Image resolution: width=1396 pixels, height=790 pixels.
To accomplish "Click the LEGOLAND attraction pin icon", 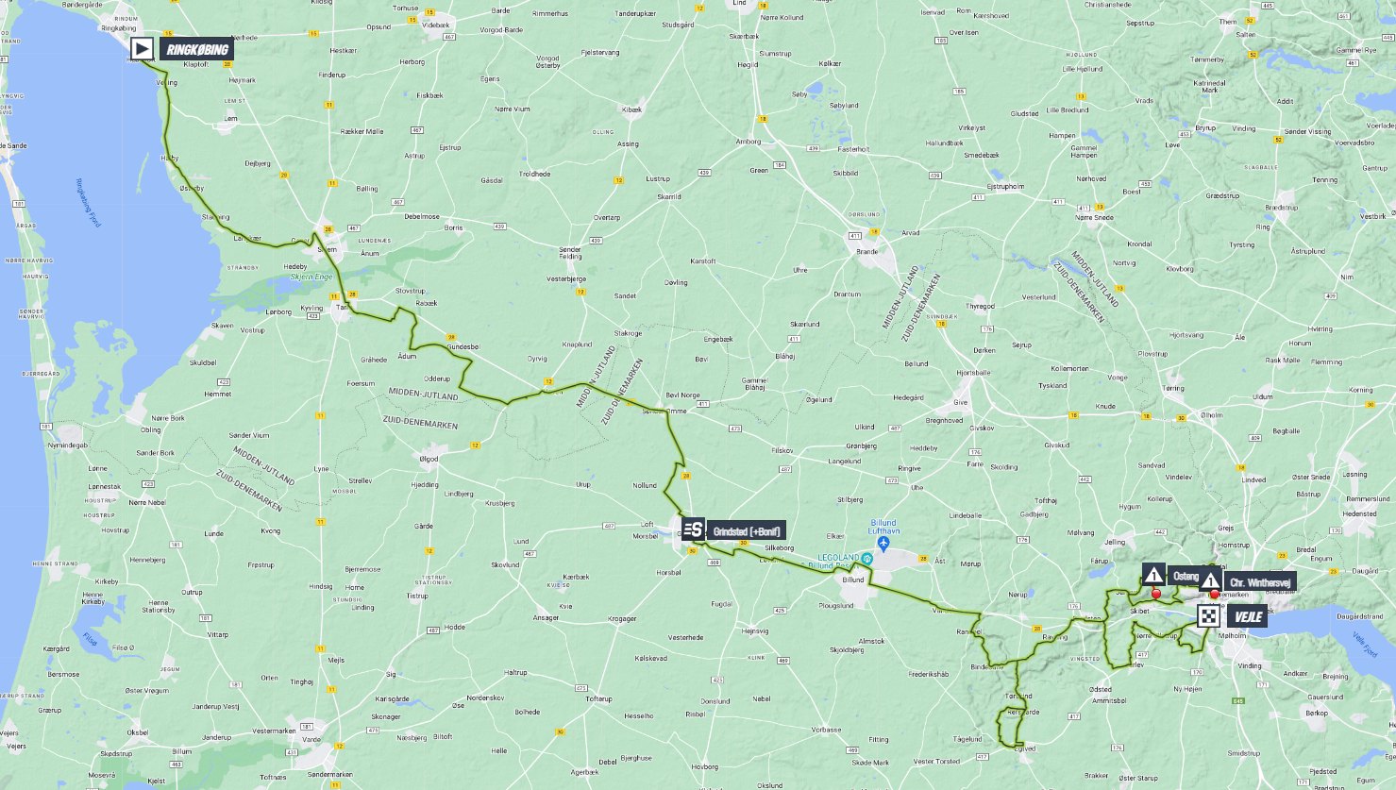I will pos(866,558).
